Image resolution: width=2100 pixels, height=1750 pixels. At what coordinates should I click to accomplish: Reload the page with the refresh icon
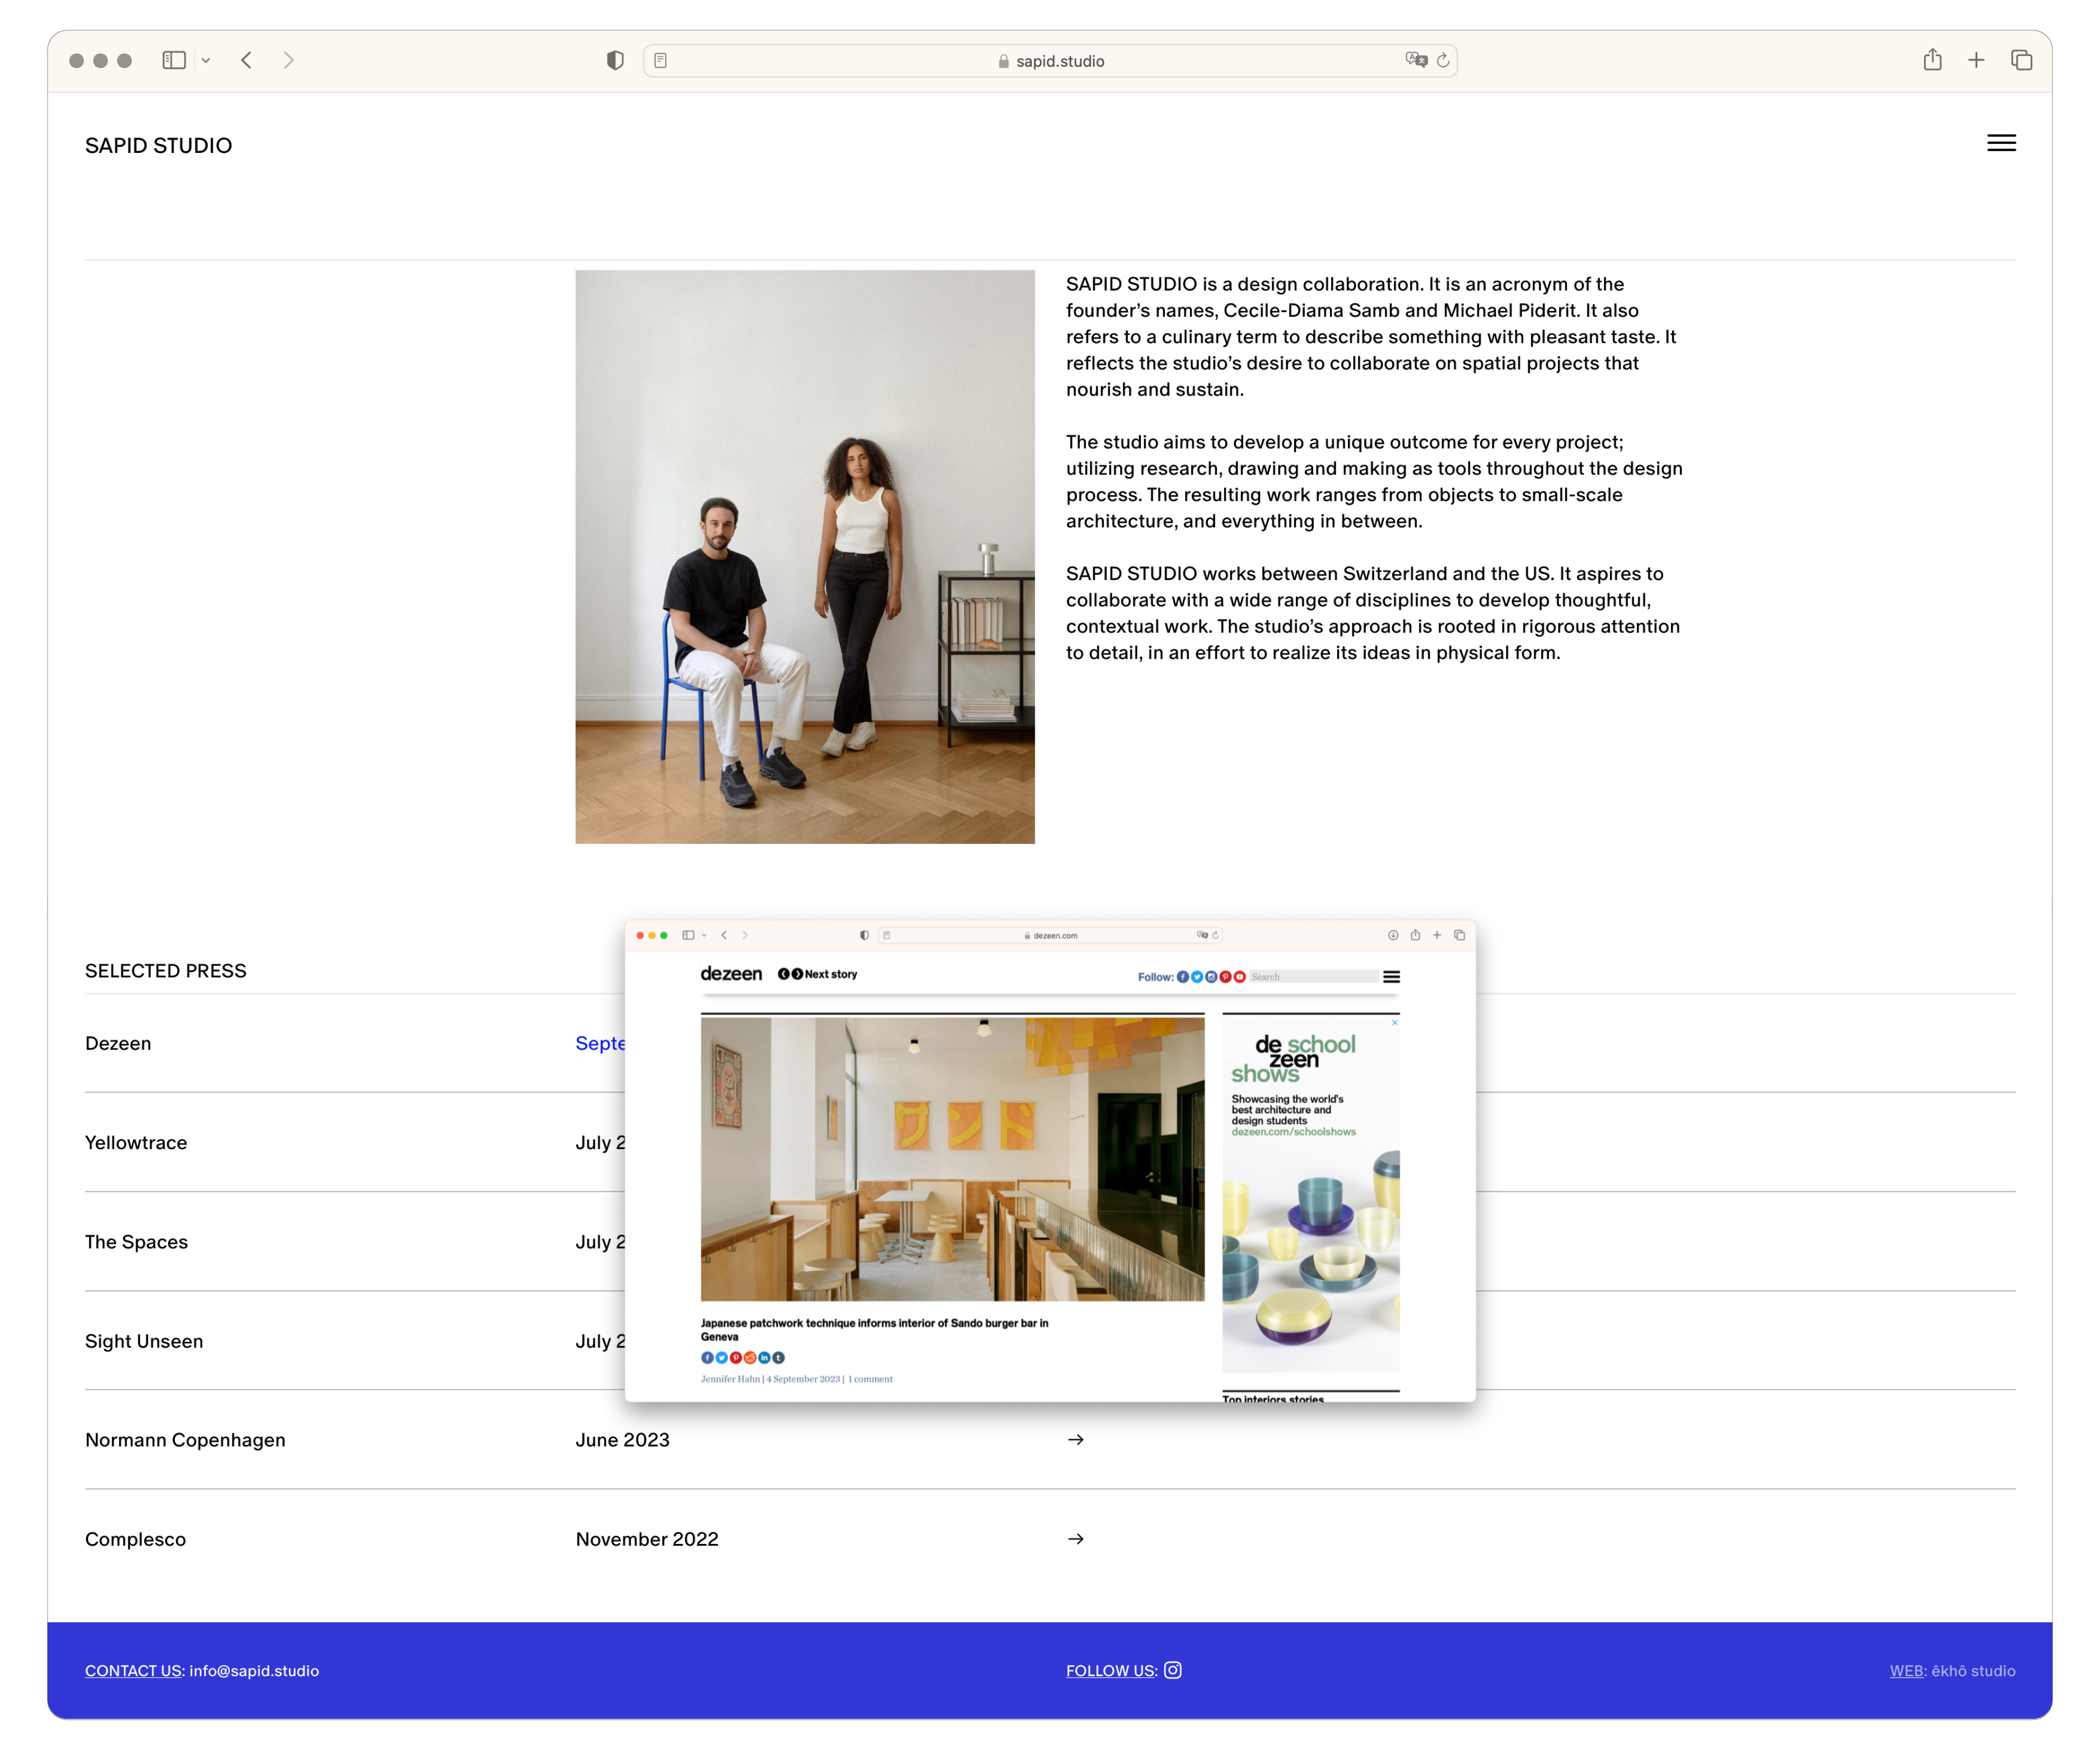pos(1443,61)
